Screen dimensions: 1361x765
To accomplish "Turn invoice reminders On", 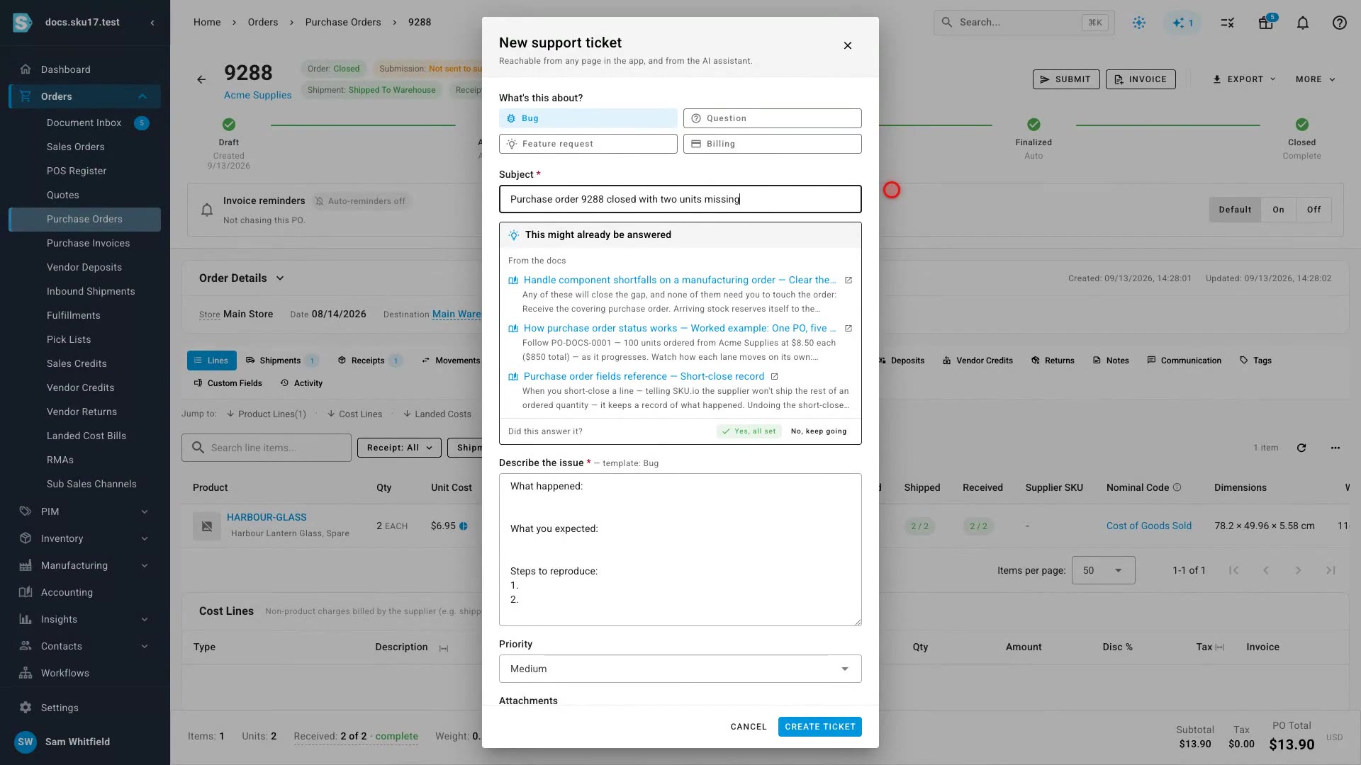I will click(1278, 210).
